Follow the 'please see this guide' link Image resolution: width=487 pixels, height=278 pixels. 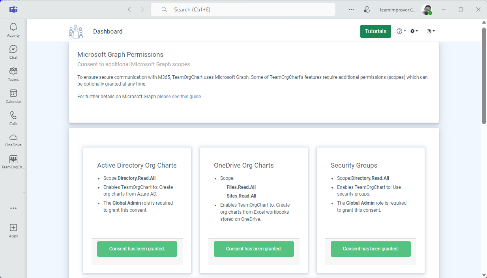point(179,97)
